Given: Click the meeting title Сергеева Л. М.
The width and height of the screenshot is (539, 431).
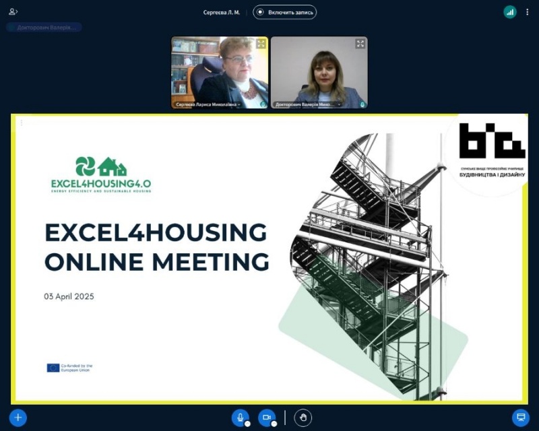Looking at the screenshot, I should tap(221, 12).
